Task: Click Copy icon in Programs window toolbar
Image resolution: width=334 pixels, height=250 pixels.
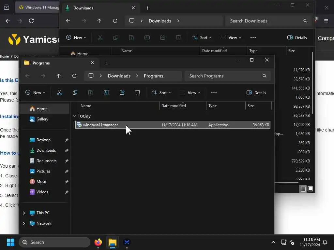Action: 75,92
